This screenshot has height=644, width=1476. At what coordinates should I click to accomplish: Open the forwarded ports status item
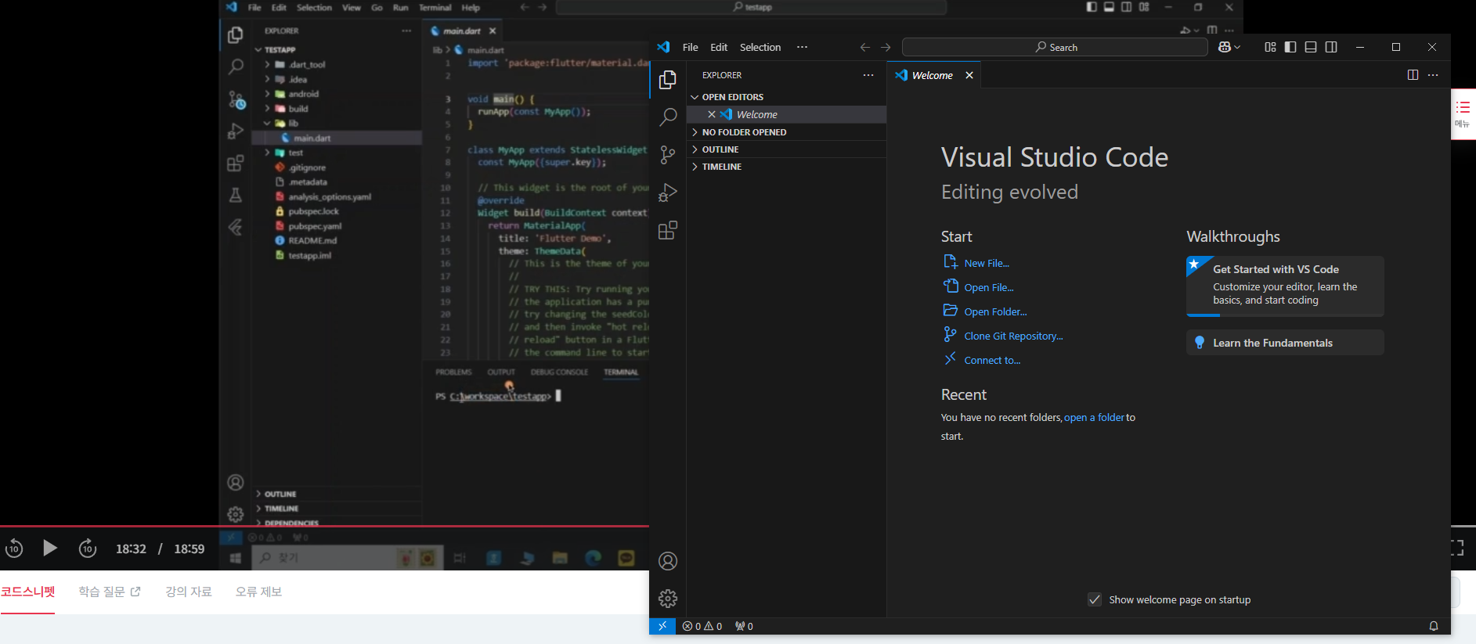click(744, 626)
